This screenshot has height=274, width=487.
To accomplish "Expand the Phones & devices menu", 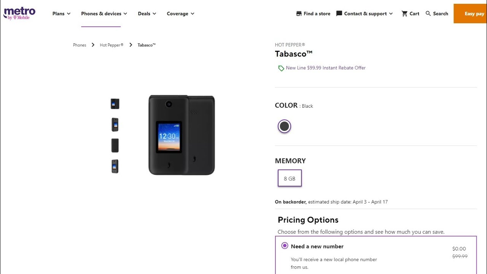I will click(104, 14).
